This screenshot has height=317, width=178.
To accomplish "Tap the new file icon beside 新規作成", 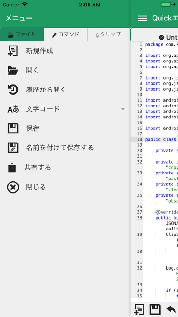I will (13, 51).
